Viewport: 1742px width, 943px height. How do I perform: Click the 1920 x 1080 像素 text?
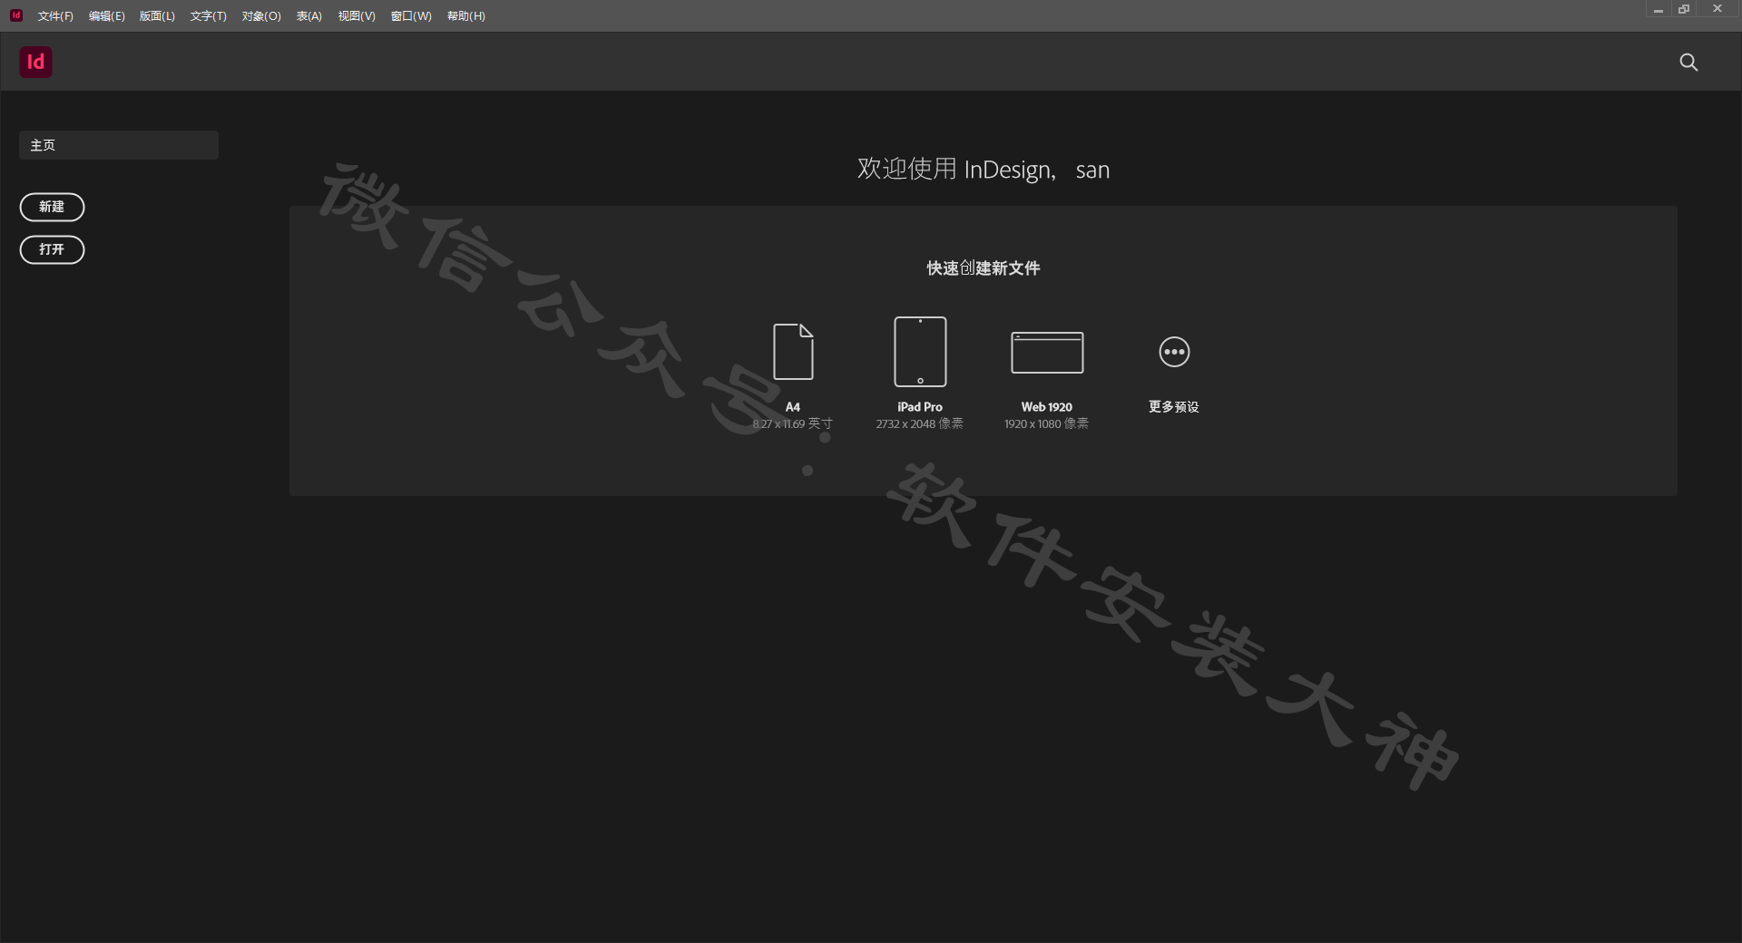[1046, 423]
